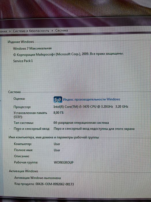
Task: Expand arrow before 'Система и безопасность' breadcrumb
Action: click(x=10, y=31)
